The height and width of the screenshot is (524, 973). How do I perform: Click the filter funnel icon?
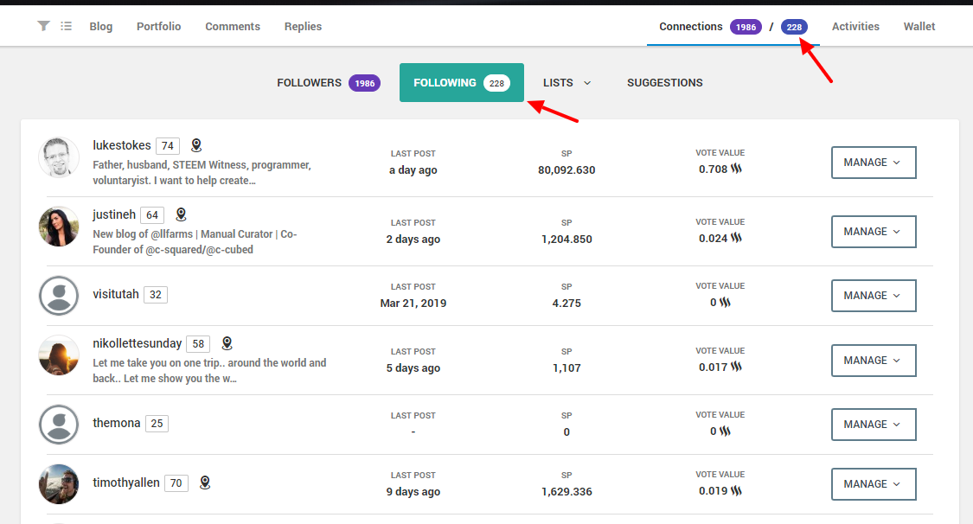[43, 27]
